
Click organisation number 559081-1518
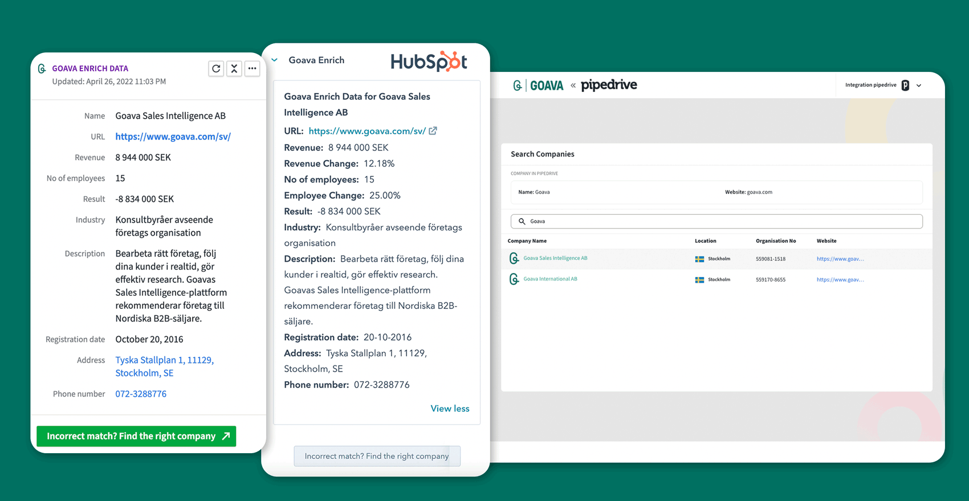click(x=771, y=259)
